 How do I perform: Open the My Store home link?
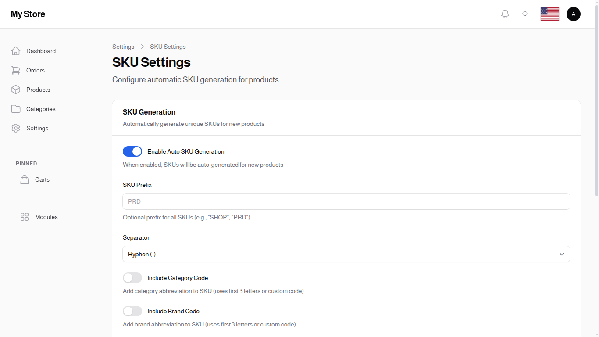click(x=28, y=14)
